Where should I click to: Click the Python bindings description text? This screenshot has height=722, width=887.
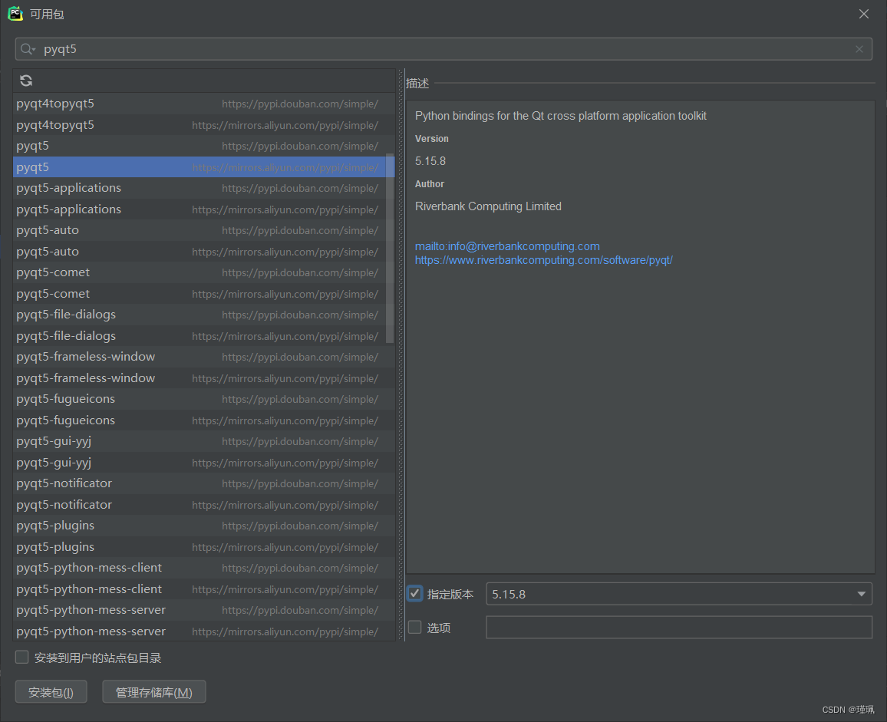pyautogui.click(x=561, y=116)
